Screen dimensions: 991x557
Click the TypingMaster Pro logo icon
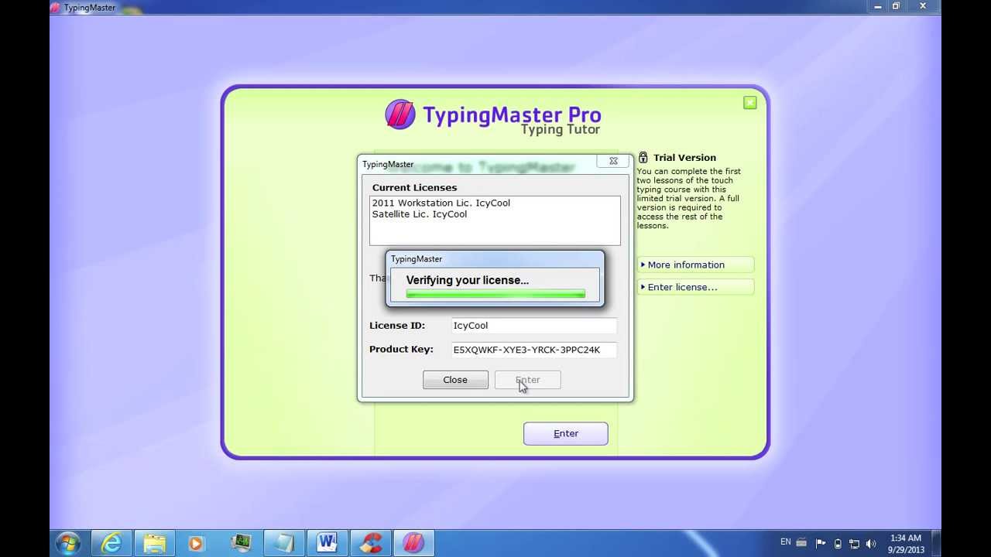[400, 114]
